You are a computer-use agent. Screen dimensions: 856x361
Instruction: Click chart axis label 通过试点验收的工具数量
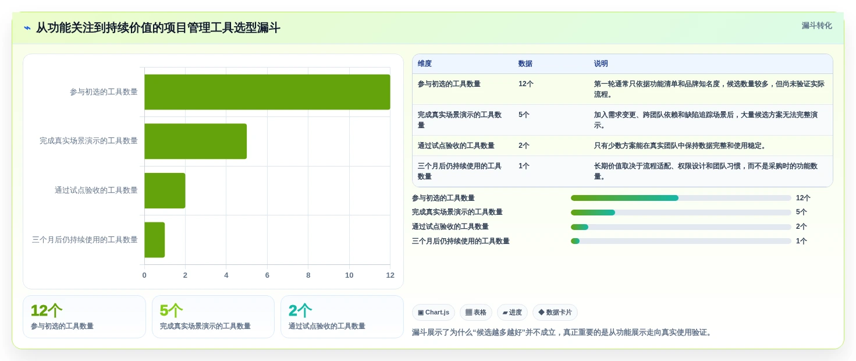click(97, 190)
